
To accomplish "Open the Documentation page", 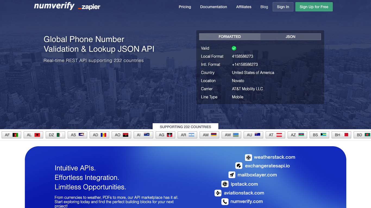I will pyautogui.click(x=213, y=7).
